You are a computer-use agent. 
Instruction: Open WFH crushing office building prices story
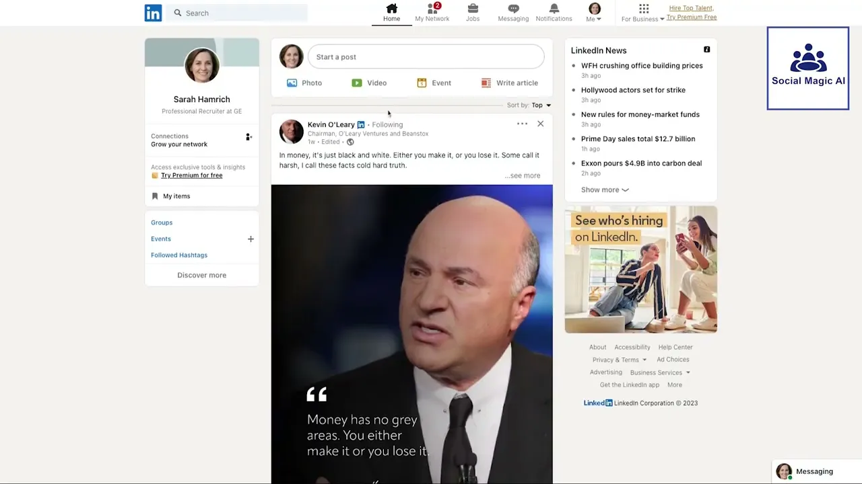pyautogui.click(x=642, y=66)
